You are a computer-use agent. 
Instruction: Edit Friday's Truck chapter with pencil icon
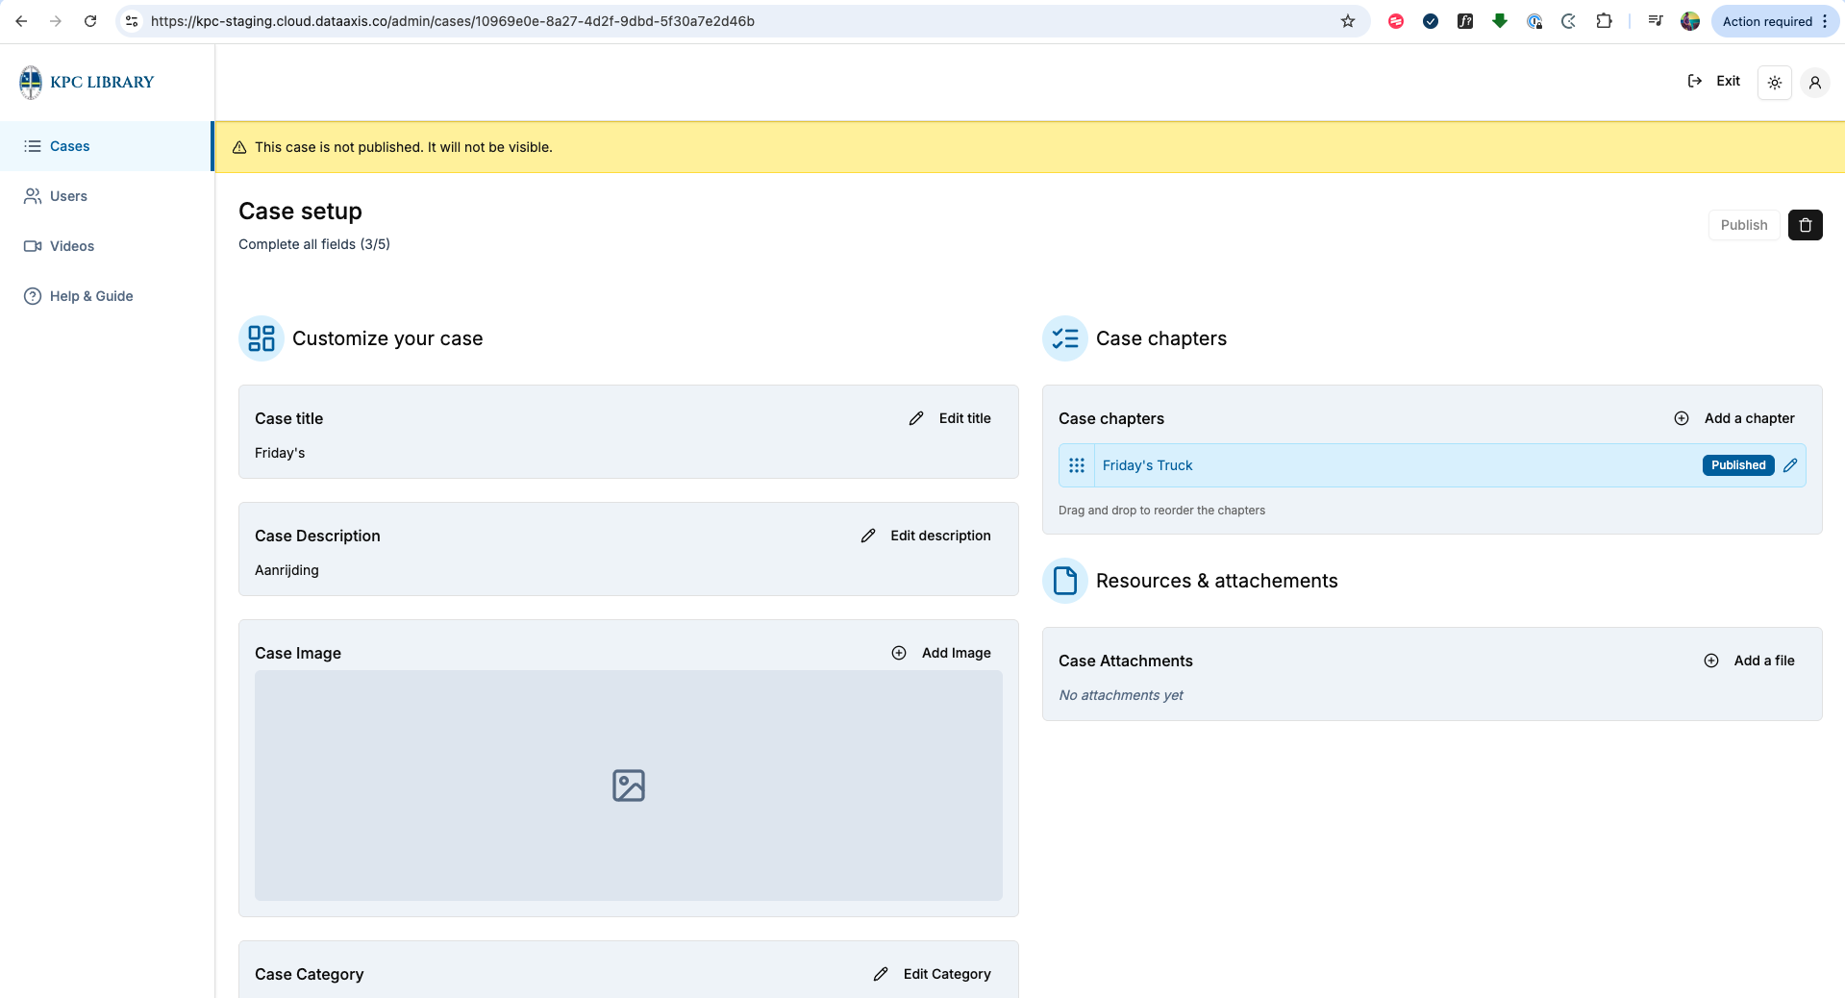pyautogui.click(x=1790, y=465)
